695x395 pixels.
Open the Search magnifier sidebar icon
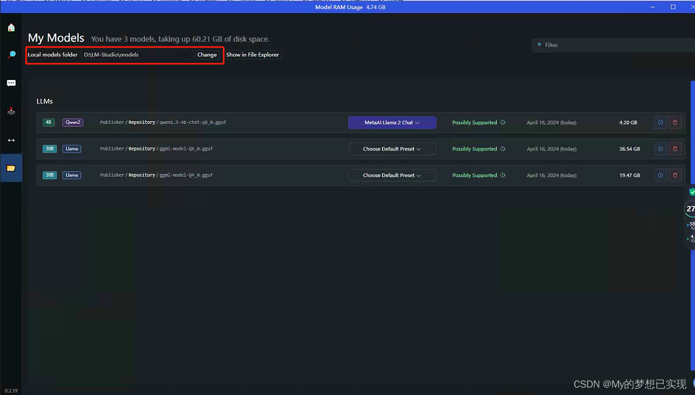11,55
